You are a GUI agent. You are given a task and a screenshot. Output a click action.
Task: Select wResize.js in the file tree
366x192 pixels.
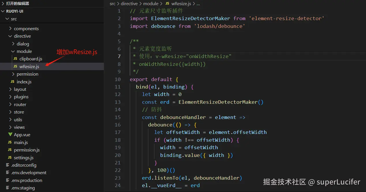pos(29,66)
